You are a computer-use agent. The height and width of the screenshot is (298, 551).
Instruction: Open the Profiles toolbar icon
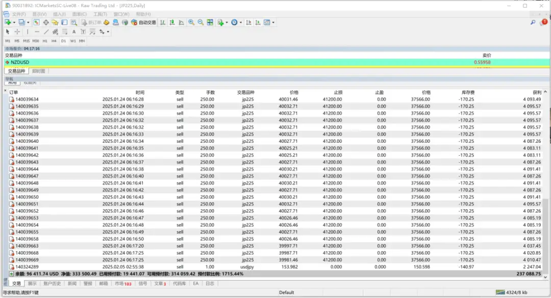22,22
